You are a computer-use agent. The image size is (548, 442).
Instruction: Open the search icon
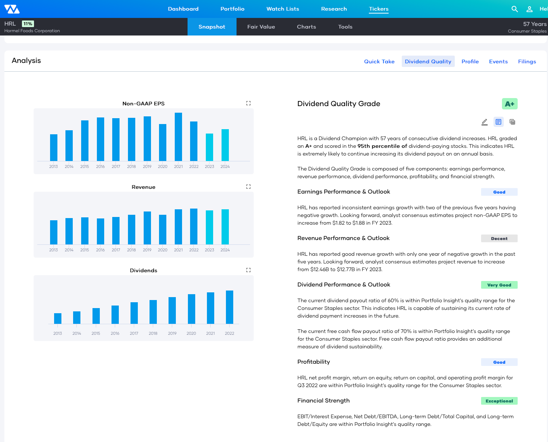[514, 9]
